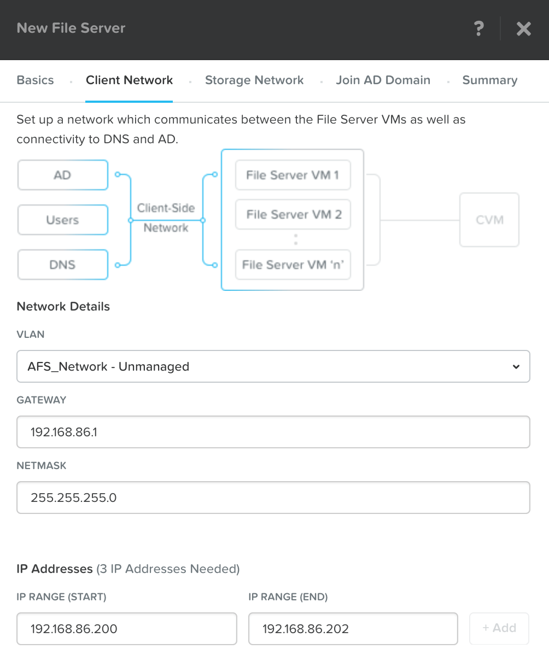This screenshot has width=549, height=655.
Task: Click the CVM box in diagram
Action: click(489, 220)
